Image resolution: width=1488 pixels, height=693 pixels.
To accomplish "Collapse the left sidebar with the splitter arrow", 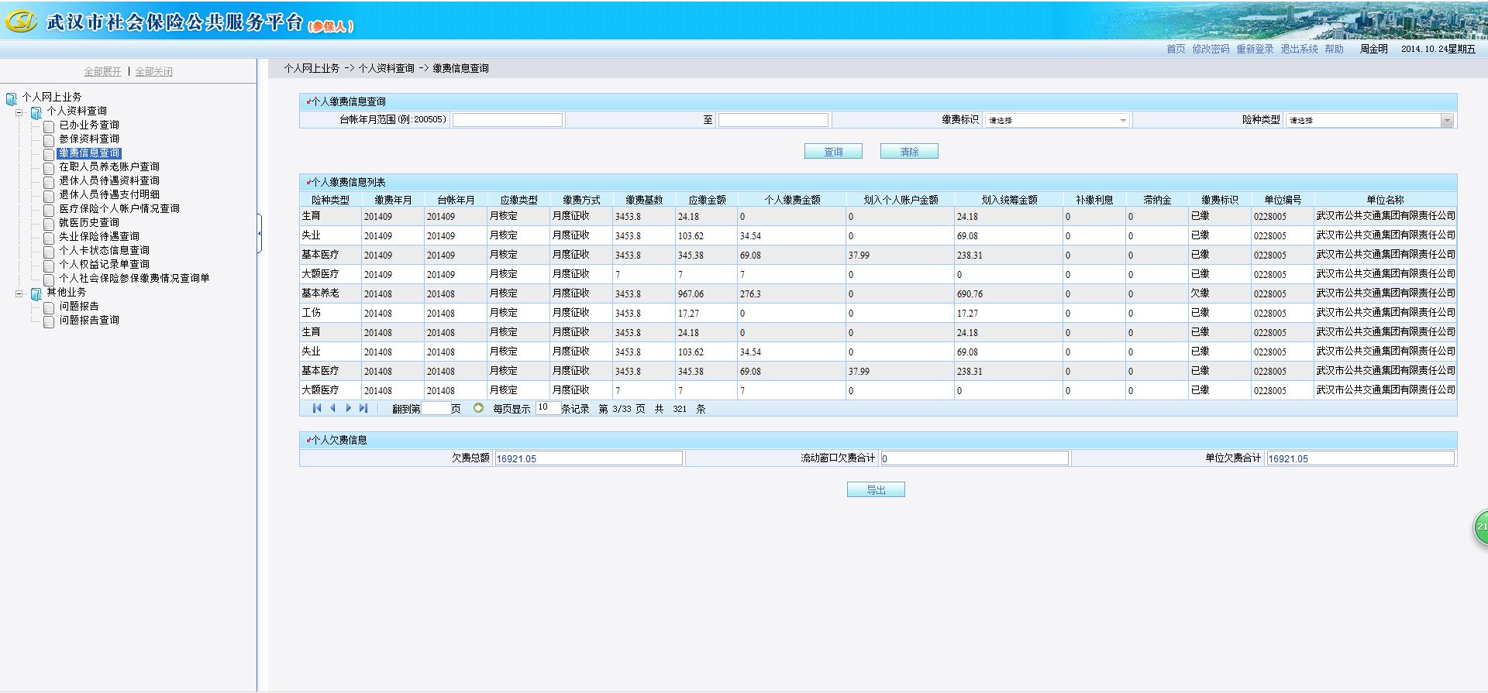I will 259,232.
